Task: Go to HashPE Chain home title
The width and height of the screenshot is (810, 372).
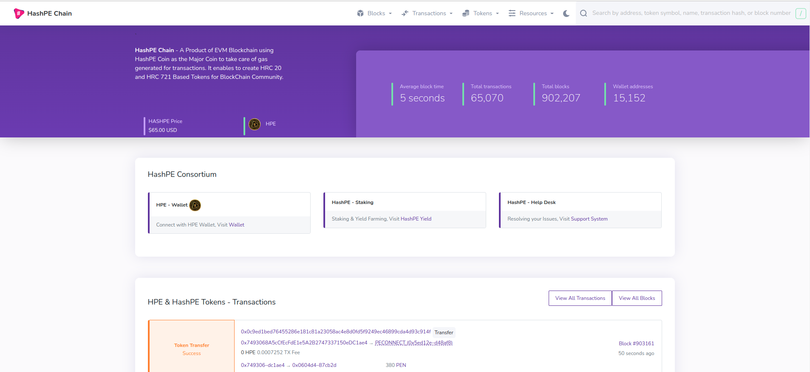Action: tap(49, 14)
